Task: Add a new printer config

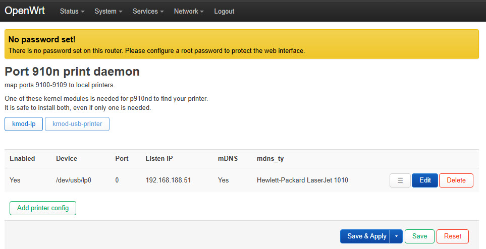Action: (43, 208)
